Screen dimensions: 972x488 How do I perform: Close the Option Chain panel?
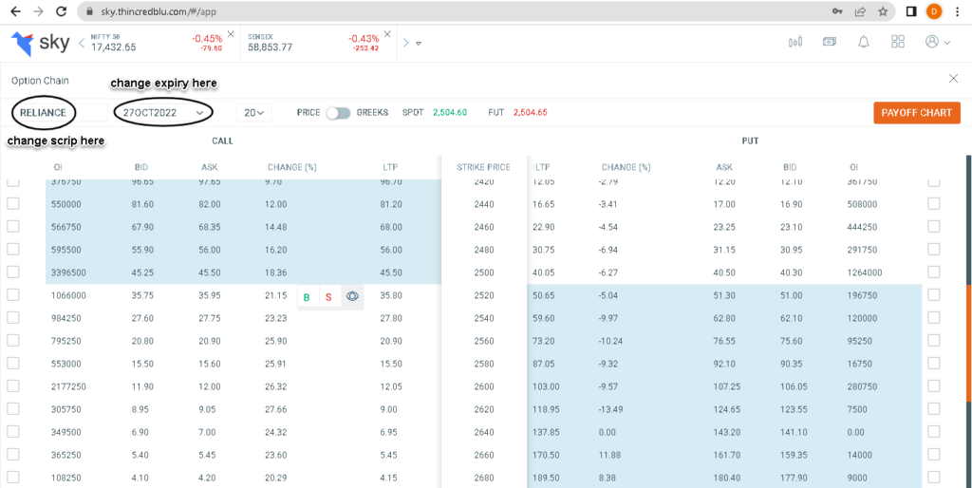[x=953, y=78]
